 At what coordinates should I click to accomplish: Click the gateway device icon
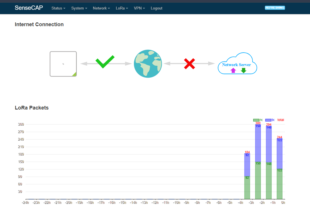click(x=63, y=64)
